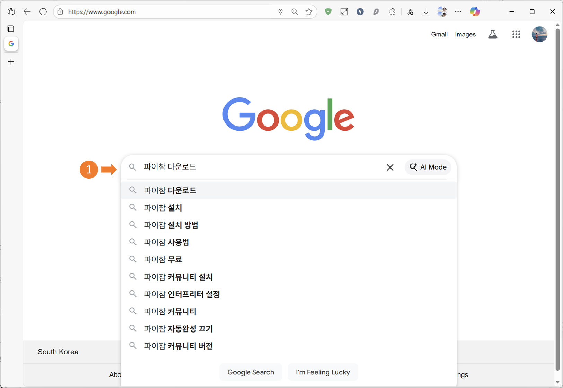Clear search text with X icon
Image resolution: width=563 pixels, height=388 pixels.
click(390, 167)
